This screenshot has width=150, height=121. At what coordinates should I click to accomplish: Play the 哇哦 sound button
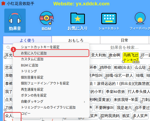coord(140,76)
